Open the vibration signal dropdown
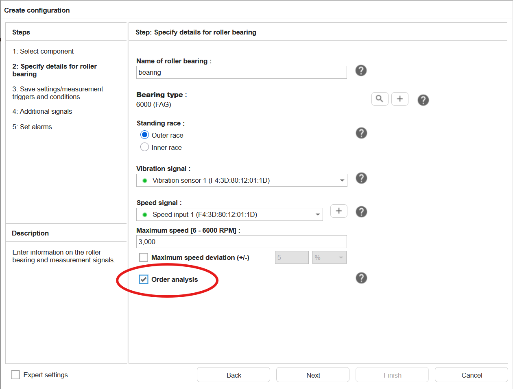This screenshot has height=389, width=513. pos(341,180)
